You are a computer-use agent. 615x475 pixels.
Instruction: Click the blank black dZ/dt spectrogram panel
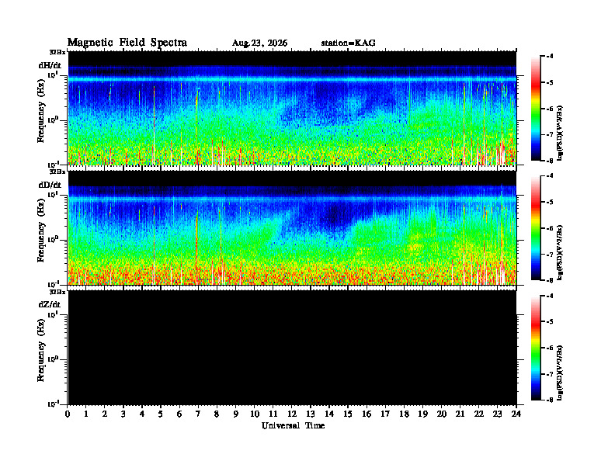click(292, 348)
